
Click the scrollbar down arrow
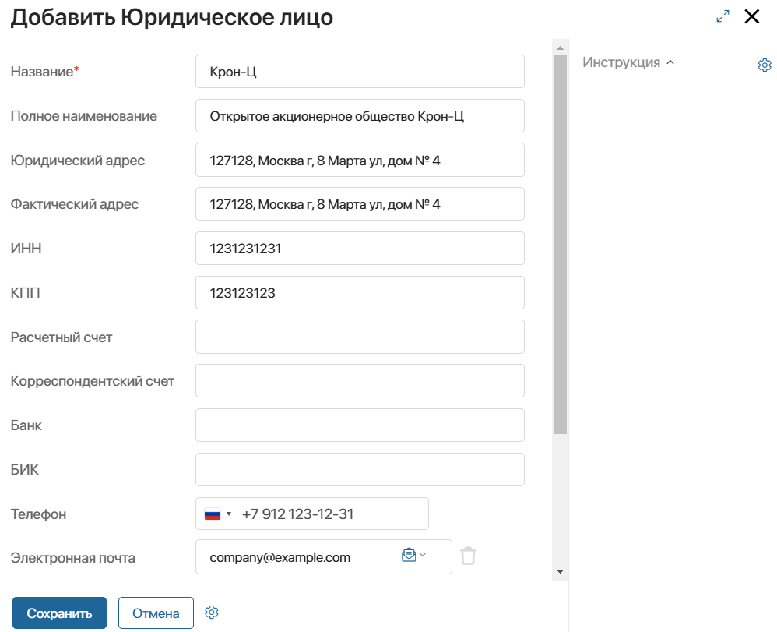(560, 571)
